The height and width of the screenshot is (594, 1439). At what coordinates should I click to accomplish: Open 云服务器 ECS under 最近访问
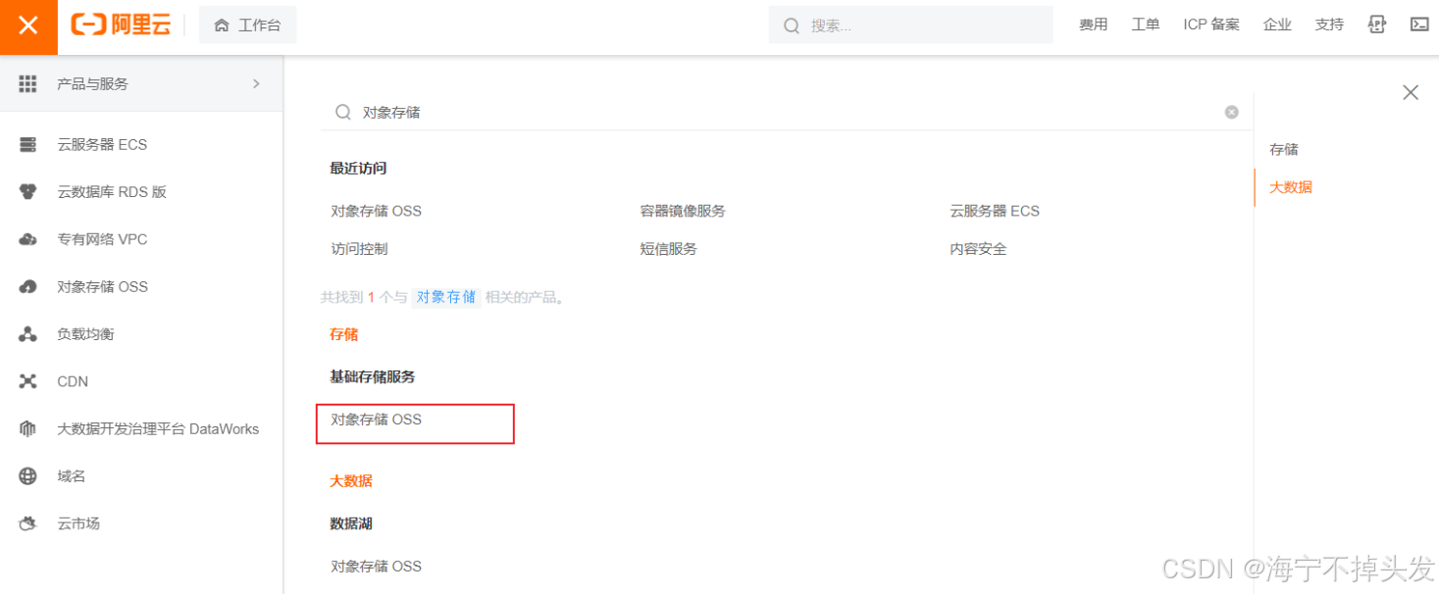tap(995, 211)
